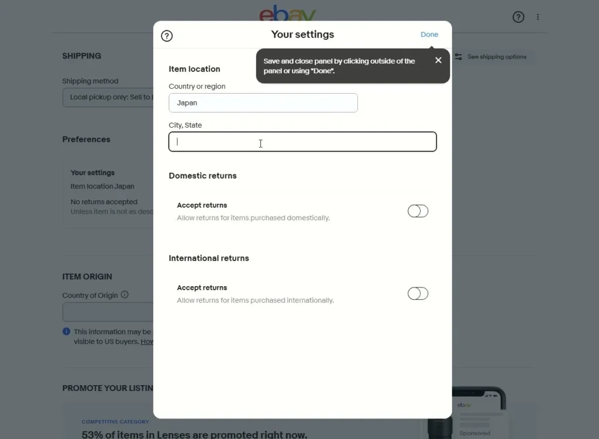
Task: Toggle International returns Accept returns switch
Action: (x=418, y=294)
